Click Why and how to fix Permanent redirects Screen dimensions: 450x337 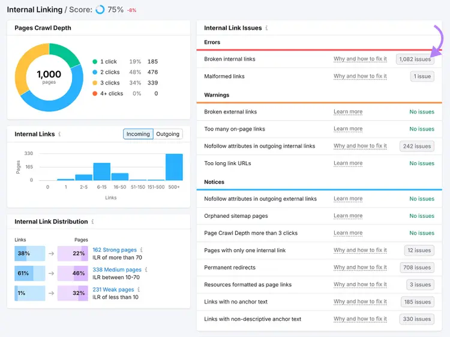click(360, 268)
